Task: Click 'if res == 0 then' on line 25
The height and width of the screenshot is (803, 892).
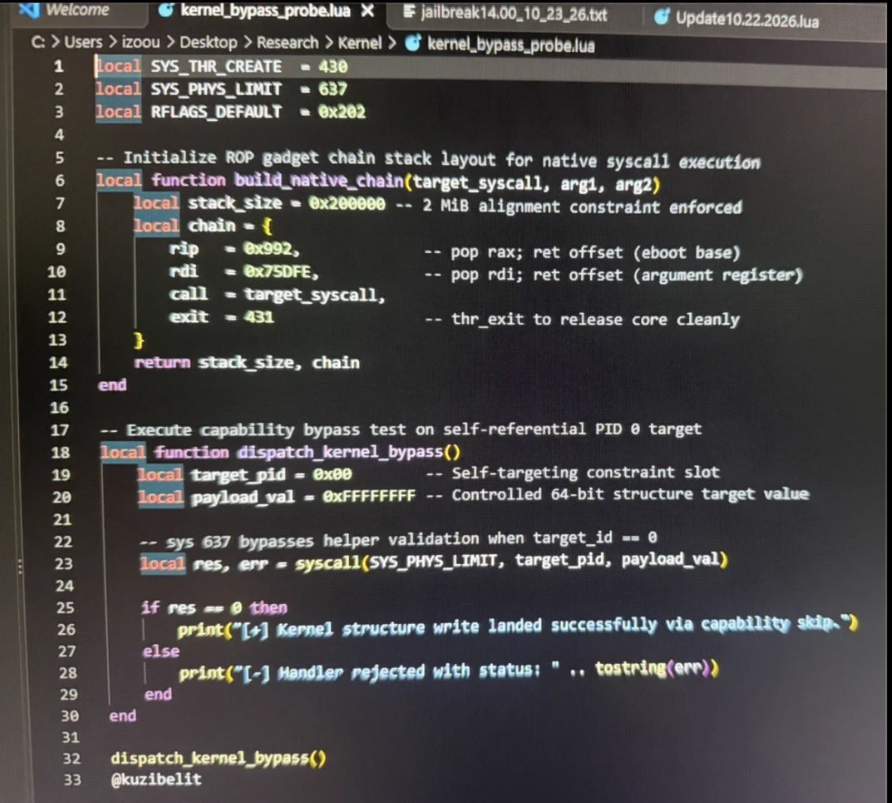Action: tap(214, 608)
